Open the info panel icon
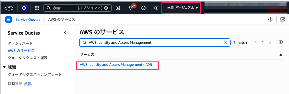The height and width of the screenshot is (94, 289). coord(270,19)
